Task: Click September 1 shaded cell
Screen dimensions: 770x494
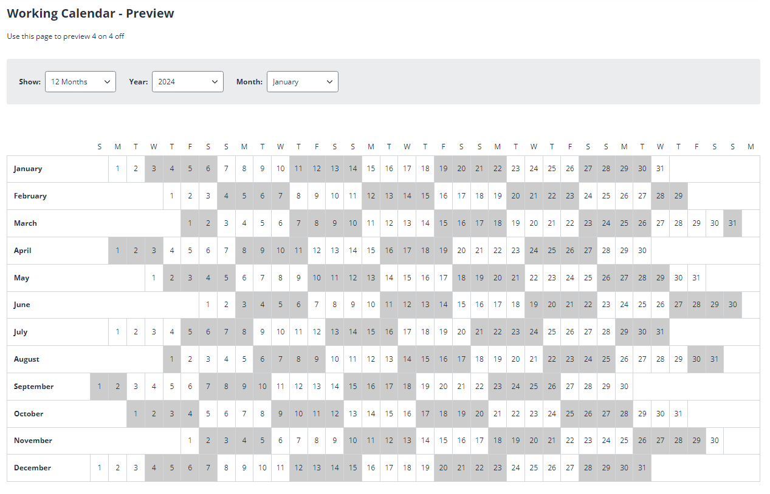Action: pyautogui.click(x=99, y=386)
